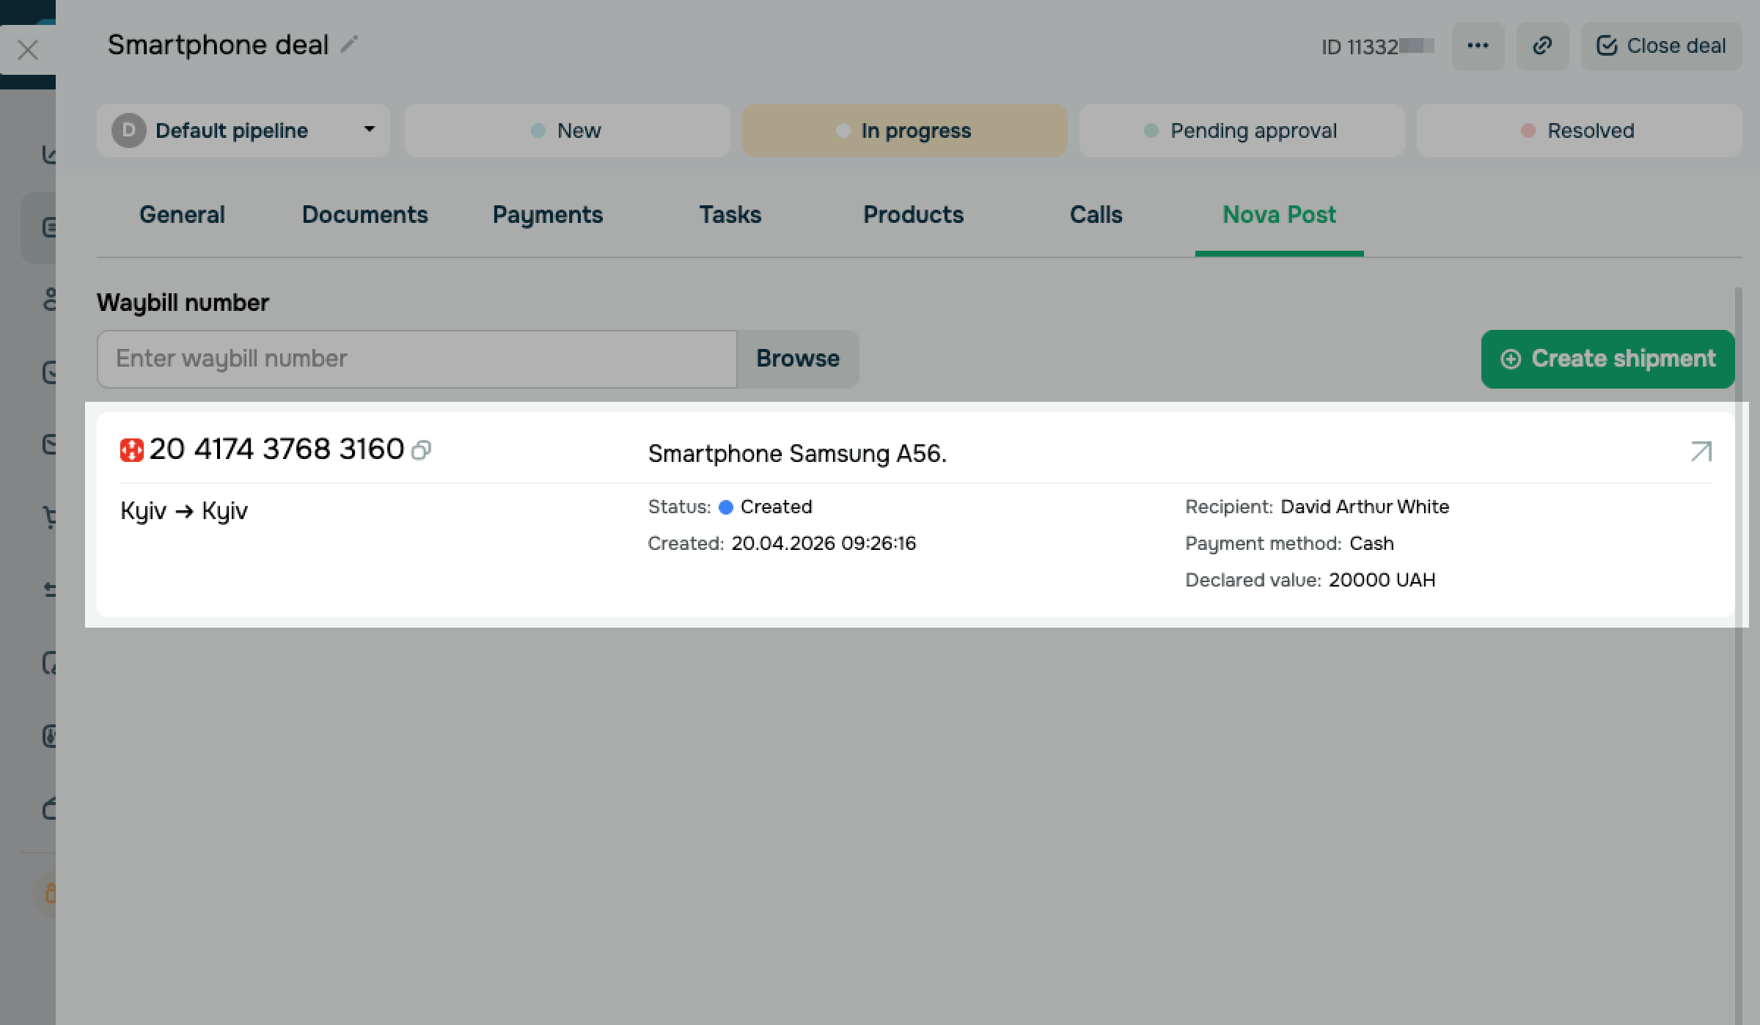1760x1025 pixels.
Task: Open the Documents tab
Action: pyautogui.click(x=364, y=215)
